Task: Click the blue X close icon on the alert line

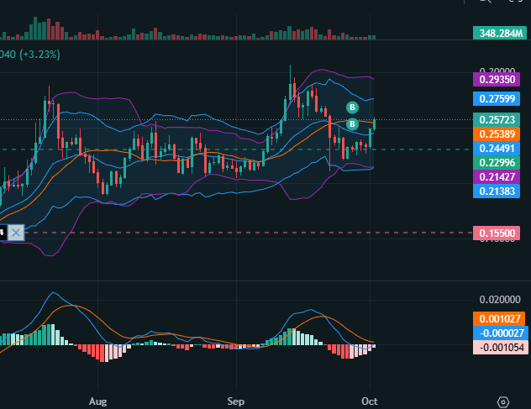Action: click(x=15, y=233)
